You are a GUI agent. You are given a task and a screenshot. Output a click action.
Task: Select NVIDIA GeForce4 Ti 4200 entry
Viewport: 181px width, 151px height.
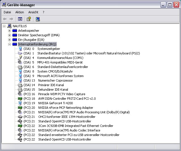point(48,103)
